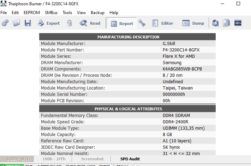Select the 000h - 0FFh tab
The height and width of the screenshot is (166, 251).
click(x=17, y=159)
